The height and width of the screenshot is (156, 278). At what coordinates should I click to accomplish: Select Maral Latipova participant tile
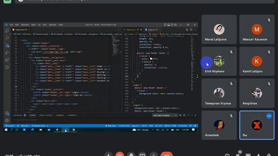click(x=219, y=29)
